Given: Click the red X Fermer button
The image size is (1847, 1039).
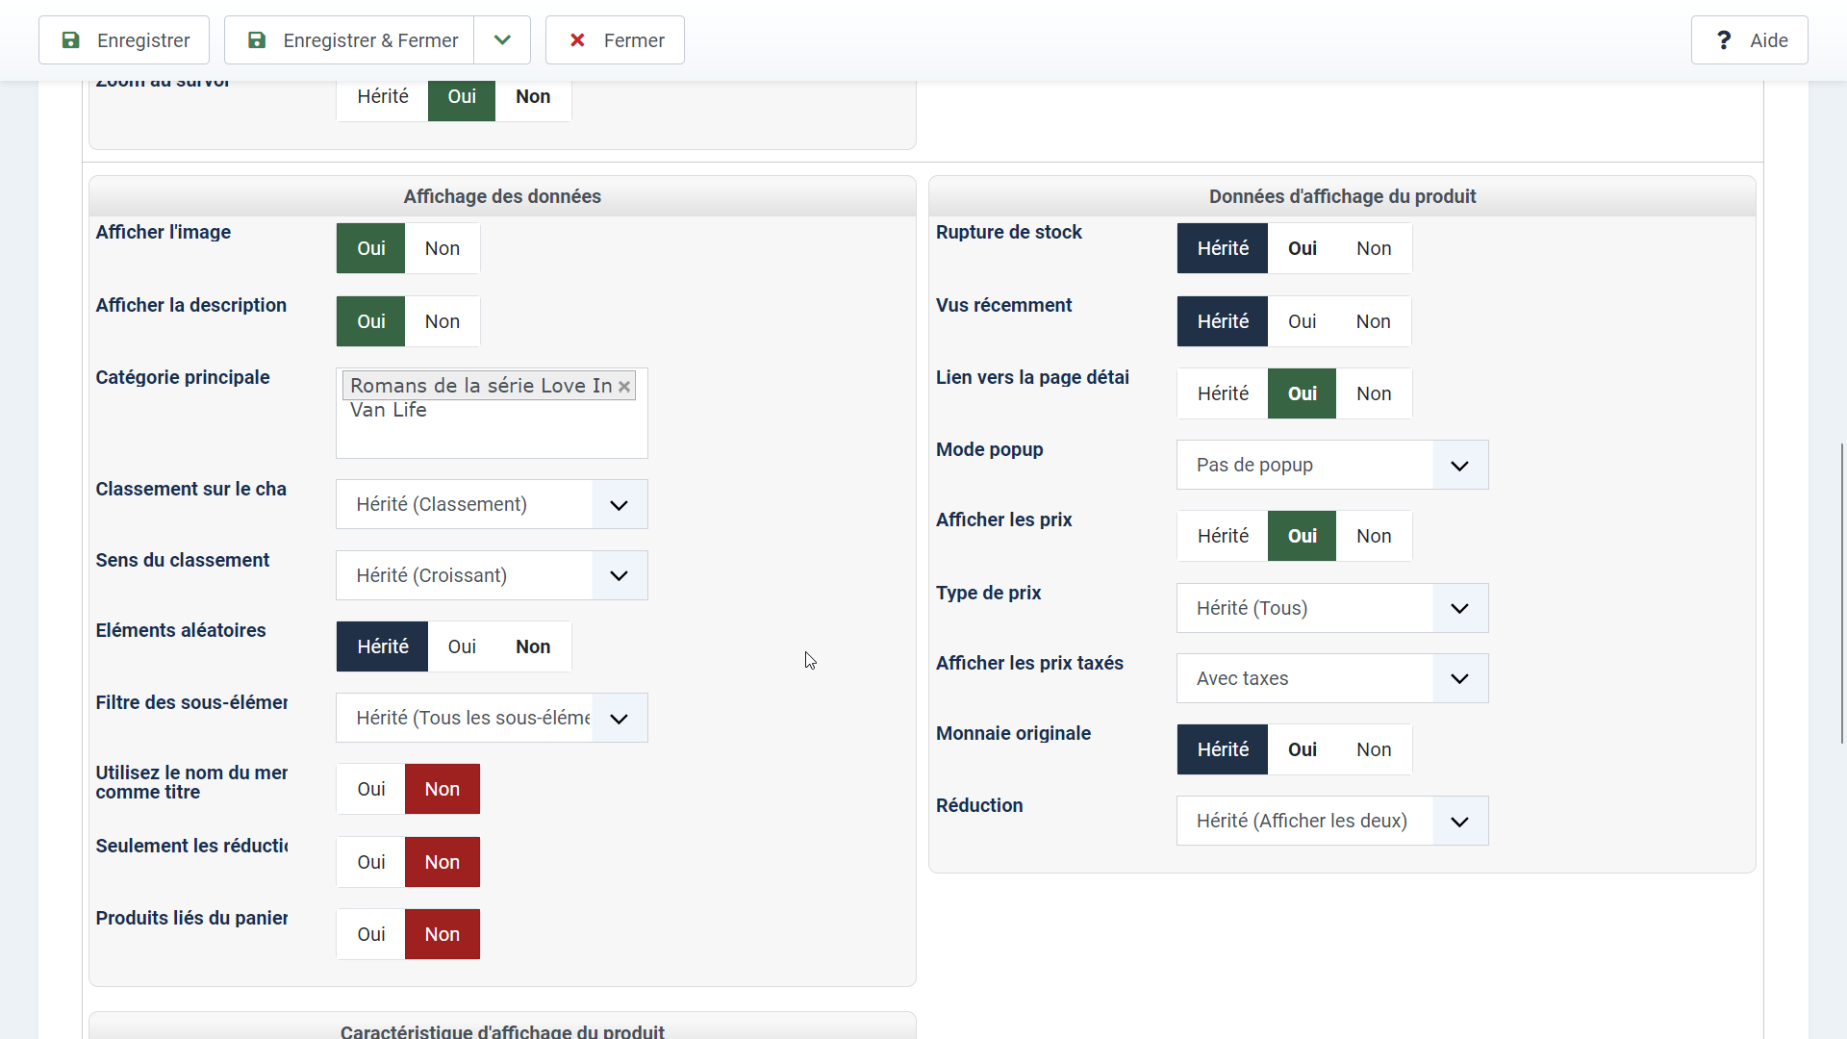Looking at the screenshot, I should [x=615, y=40].
